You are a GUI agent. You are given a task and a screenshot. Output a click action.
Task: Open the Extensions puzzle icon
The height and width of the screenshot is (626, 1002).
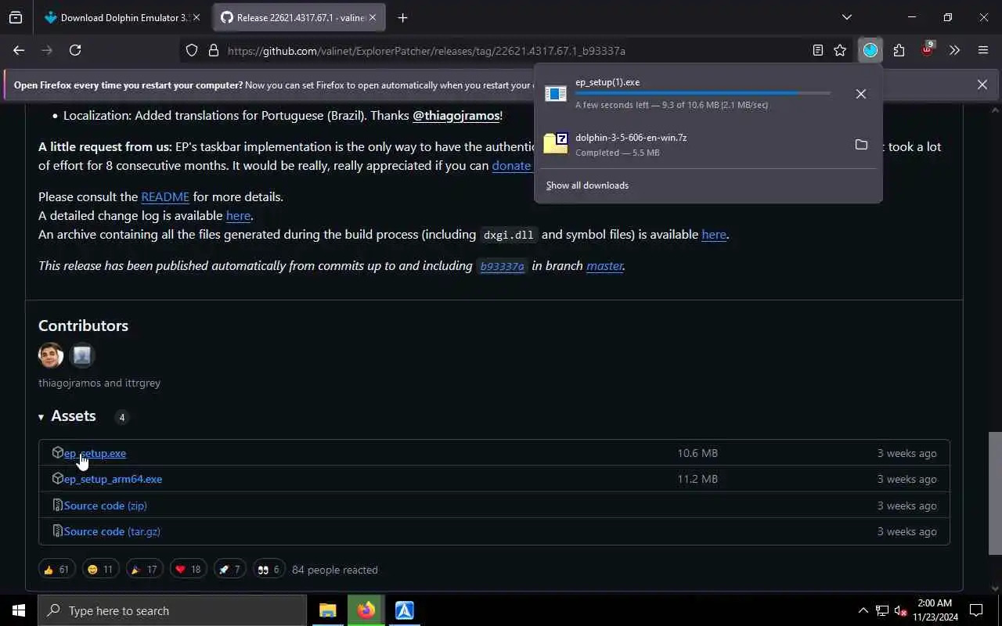pyautogui.click(x=899, y=50)
